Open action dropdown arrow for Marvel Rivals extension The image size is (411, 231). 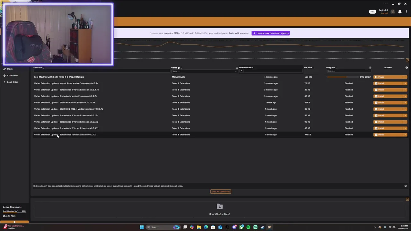[x=405, y=83]
